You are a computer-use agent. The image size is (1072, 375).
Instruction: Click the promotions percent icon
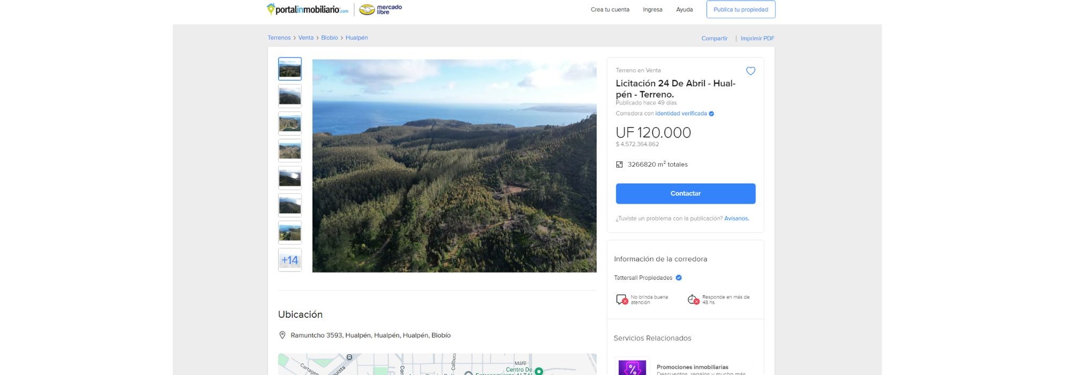632,367
